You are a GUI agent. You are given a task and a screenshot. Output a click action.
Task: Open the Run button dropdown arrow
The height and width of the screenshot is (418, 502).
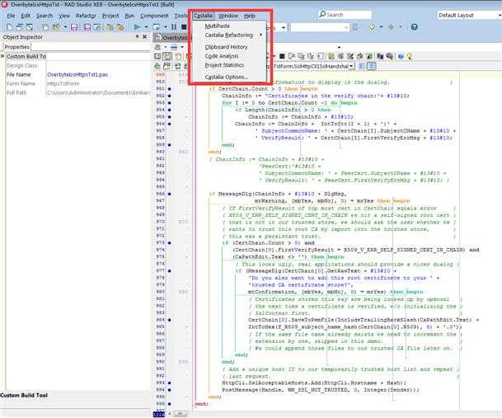pos(146,27)
